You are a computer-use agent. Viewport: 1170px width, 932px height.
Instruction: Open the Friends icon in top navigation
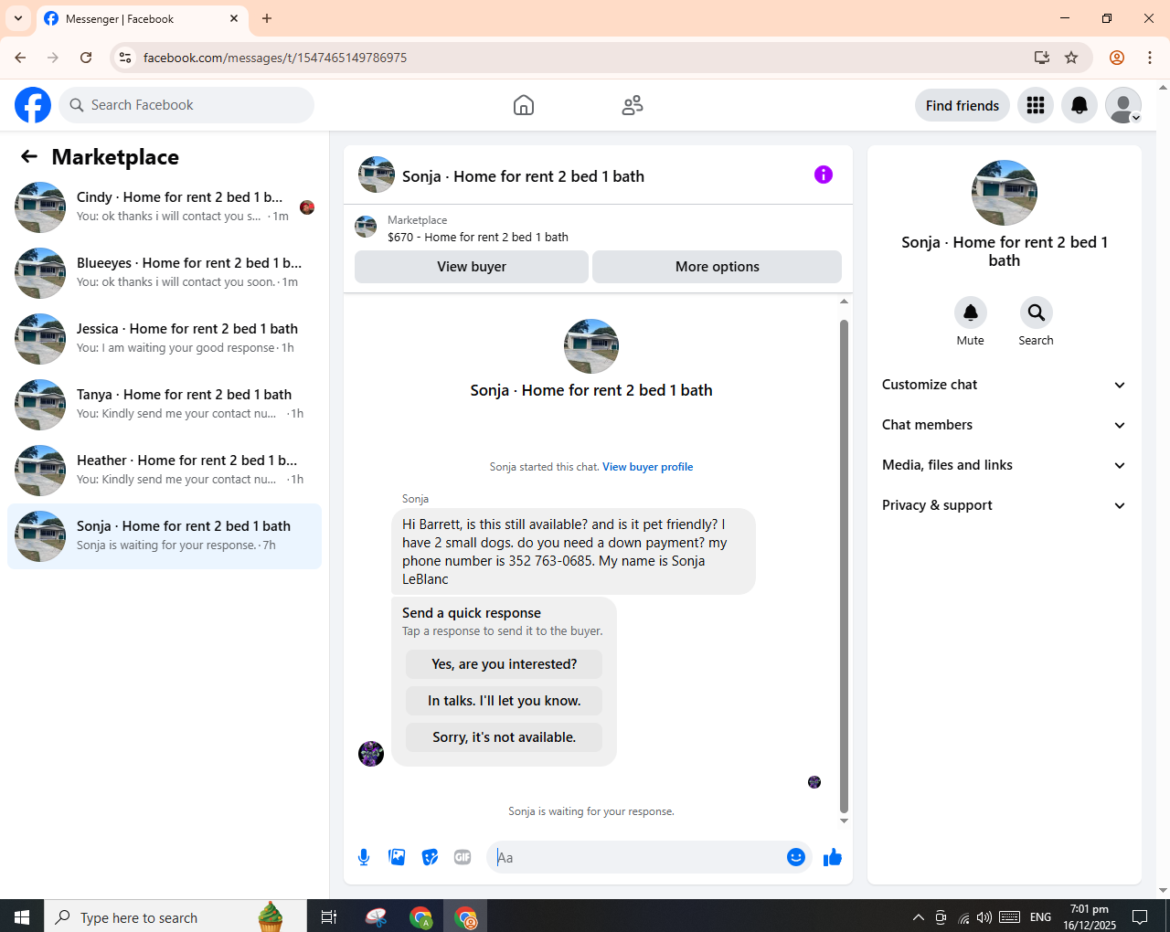pyautogui.click(x=633, y=105)
